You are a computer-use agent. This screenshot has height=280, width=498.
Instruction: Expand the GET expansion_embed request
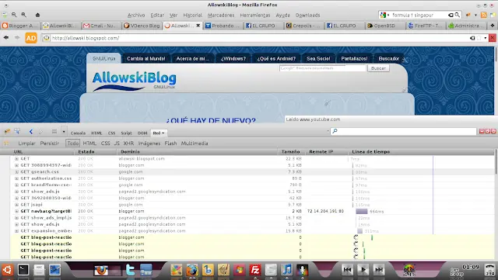[x=16, y=231]
